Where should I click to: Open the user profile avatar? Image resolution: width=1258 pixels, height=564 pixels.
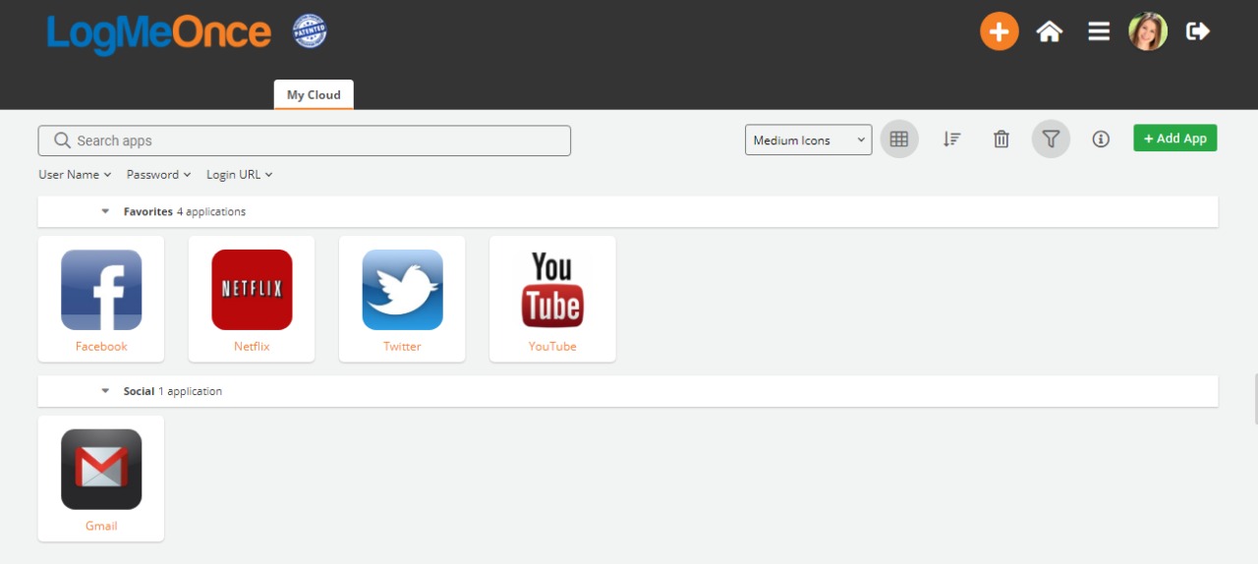coord(1148,31)
